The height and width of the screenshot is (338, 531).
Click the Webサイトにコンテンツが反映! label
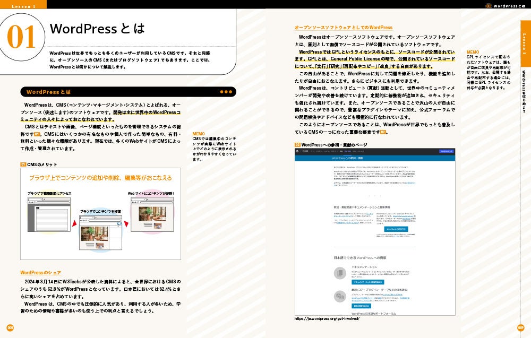(x=151, y=194)
